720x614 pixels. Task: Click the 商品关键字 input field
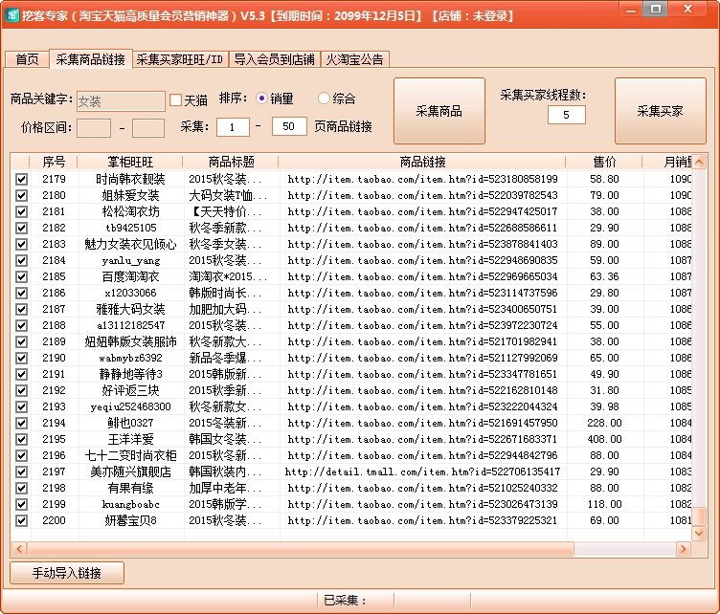121,100
